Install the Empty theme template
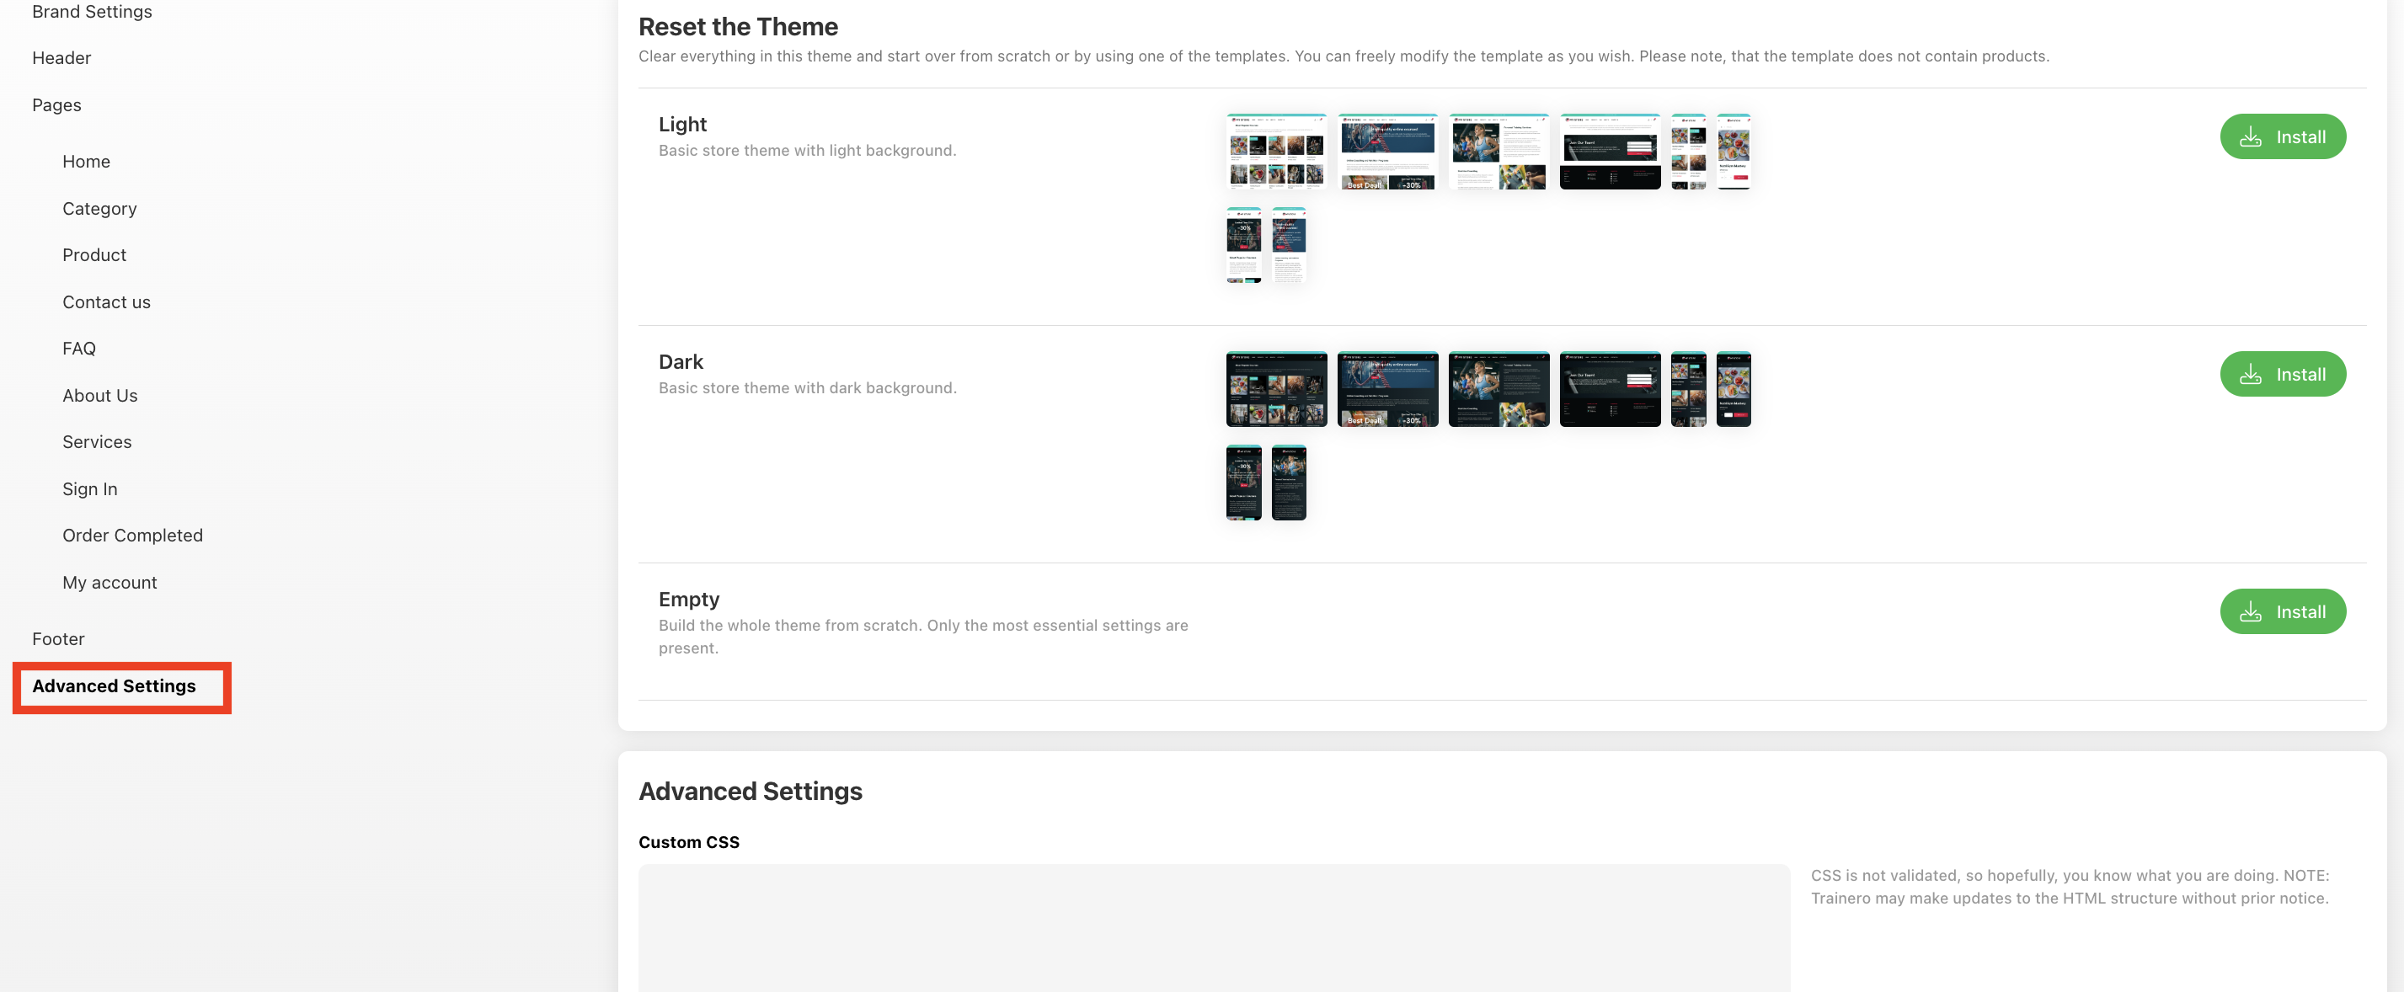Image resolution: width=2404 pixels, height=992 pixels. (x=2282, y=611)
